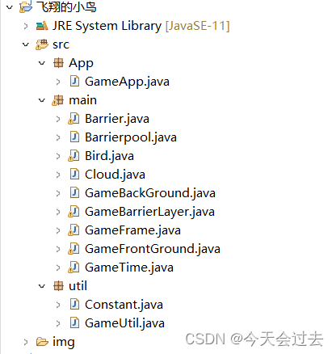The image size is (336, 354).
Task: Expand GameTime.java members
Action: (x=58, y=268)
